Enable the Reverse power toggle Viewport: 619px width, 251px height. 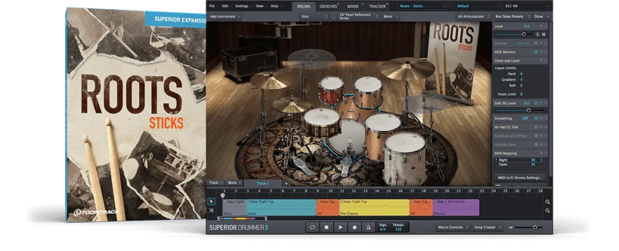(536, 43)
